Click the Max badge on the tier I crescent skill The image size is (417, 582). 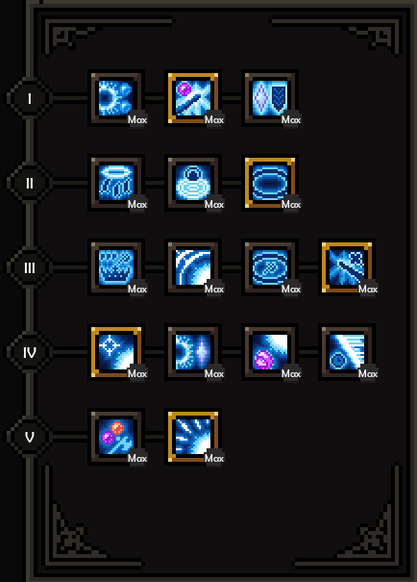click(x=137, y=119)
